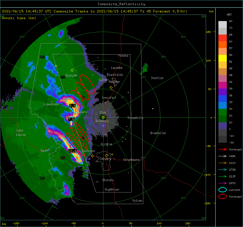Screen dimensions: 243x227
Task: Click the 'Forecast 0.5(hr)' header text
Action: click(170, 11)
